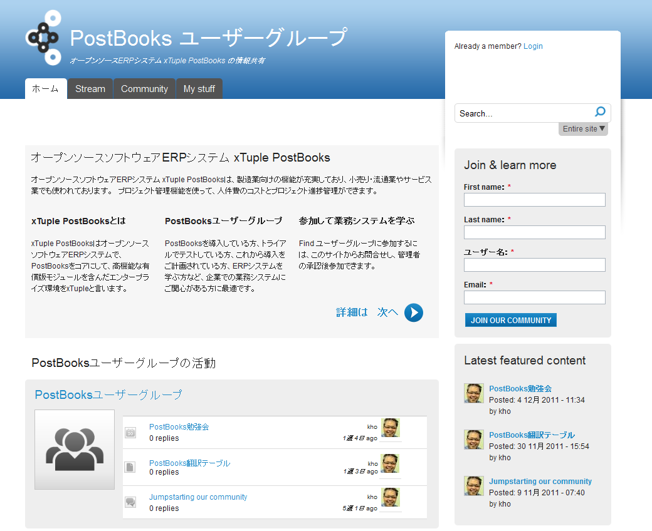Open the Entire site search scope dropdown
The image size is (652, 531).
pyautogui.click(x=584, y=129)
